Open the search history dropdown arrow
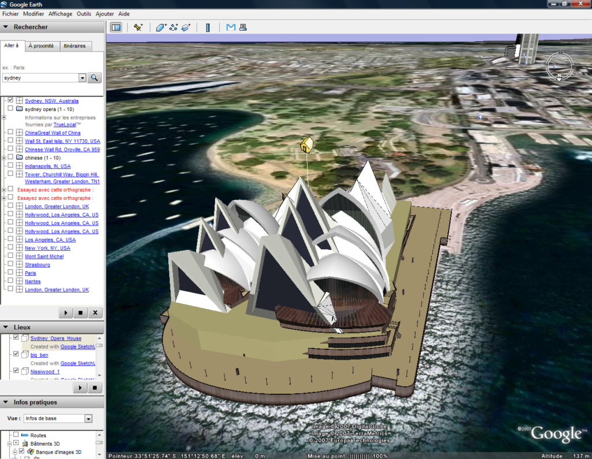 coord(82,78)
